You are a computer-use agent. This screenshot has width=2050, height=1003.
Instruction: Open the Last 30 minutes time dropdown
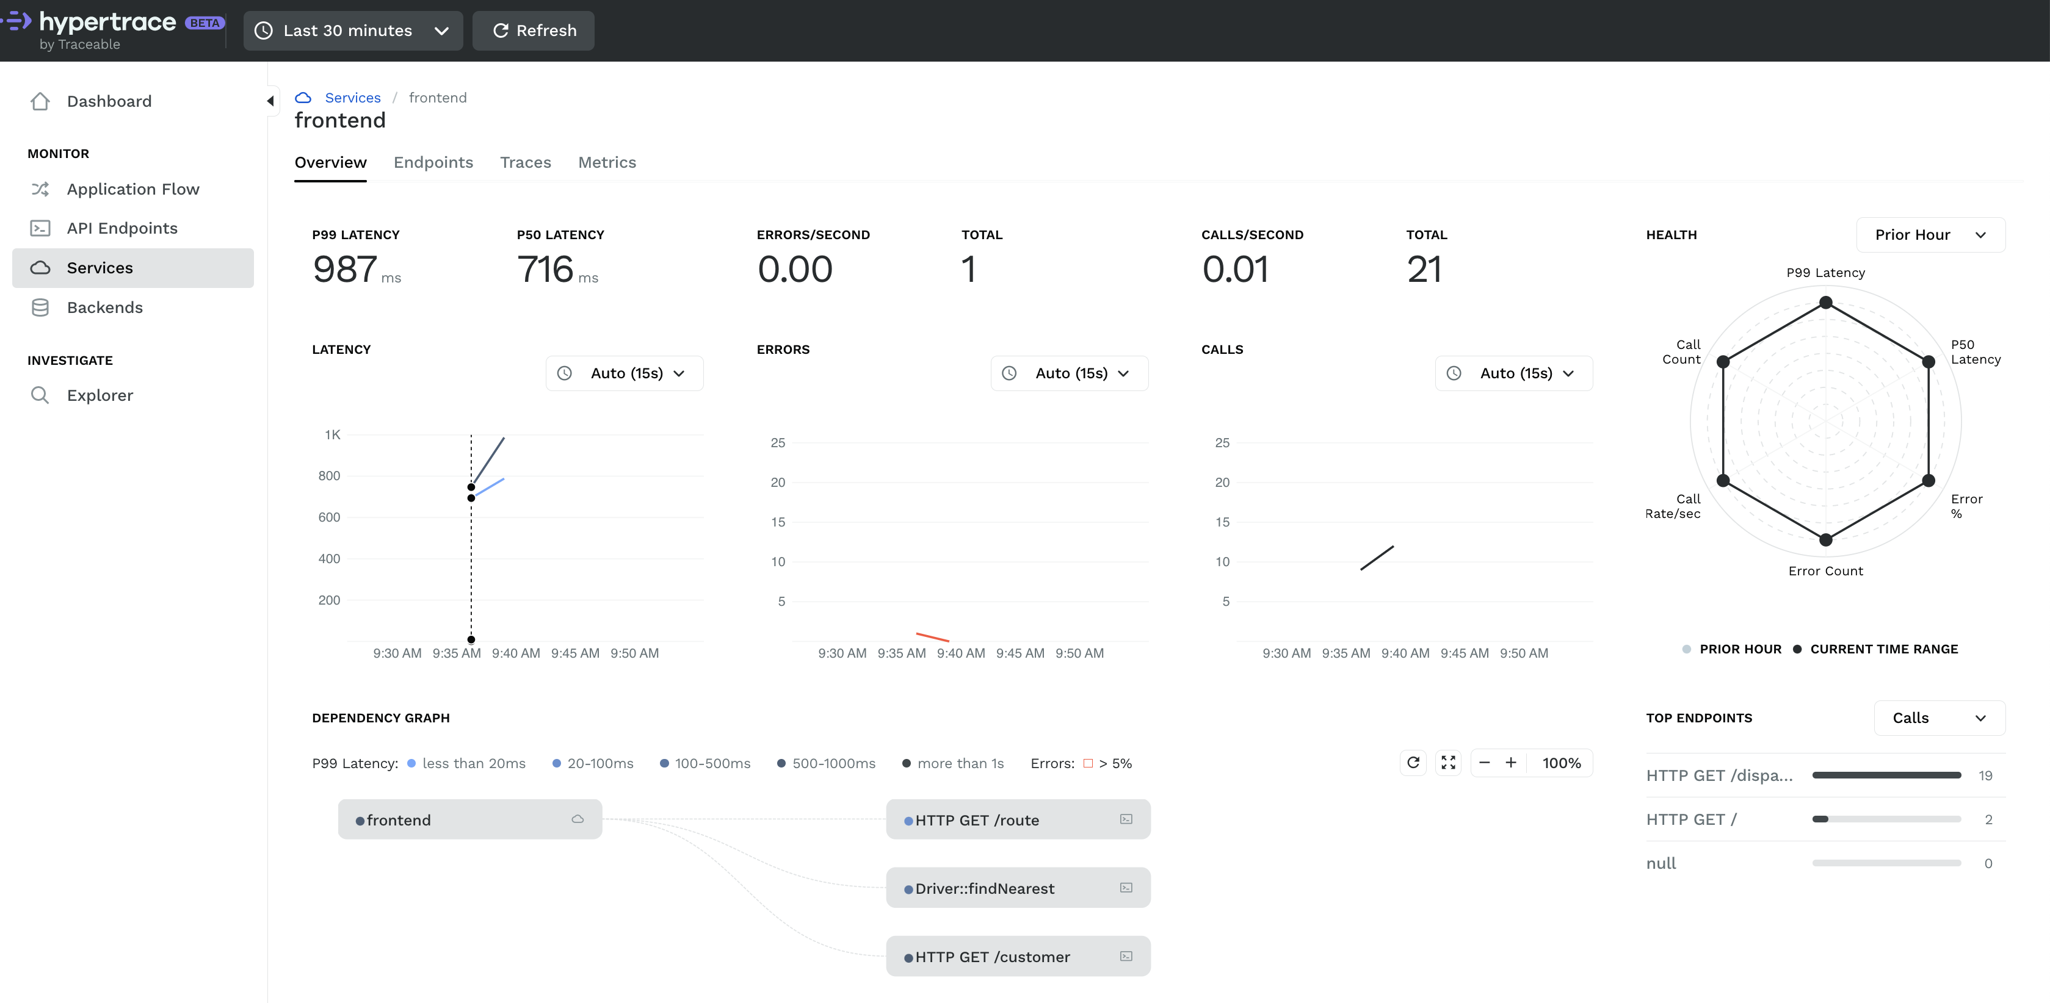[x=352, y=31]
